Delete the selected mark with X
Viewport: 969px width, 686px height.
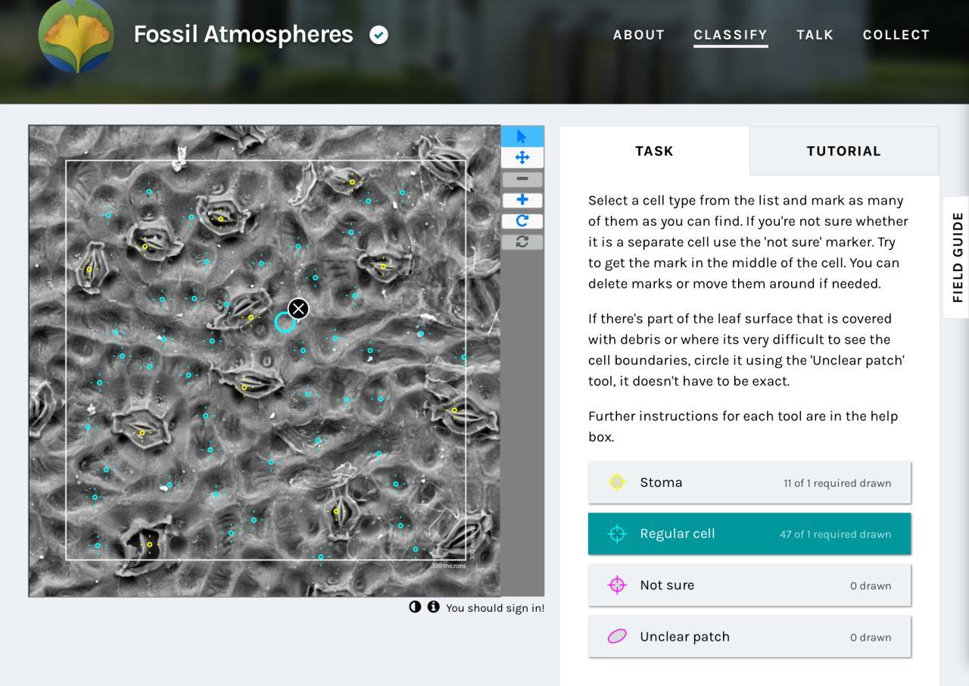tap(298, 308)
